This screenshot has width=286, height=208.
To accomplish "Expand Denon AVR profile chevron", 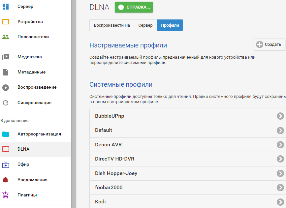I will (x=280, y=145).
